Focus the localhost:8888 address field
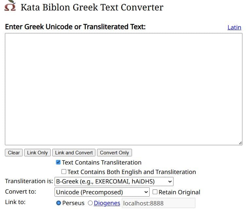The height and width of the screenshot is (209, 246). 158,203
